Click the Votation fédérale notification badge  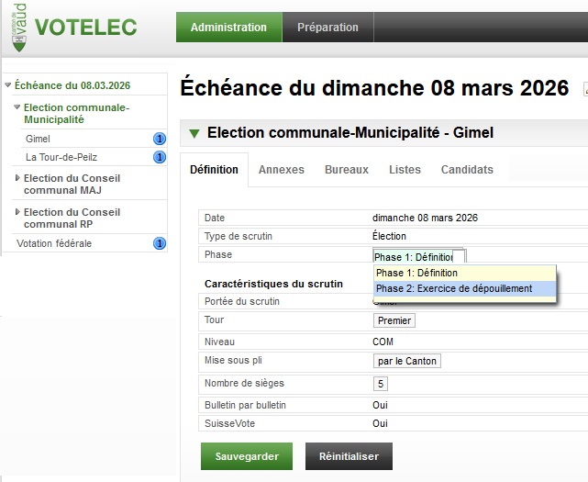pos(159,243)
